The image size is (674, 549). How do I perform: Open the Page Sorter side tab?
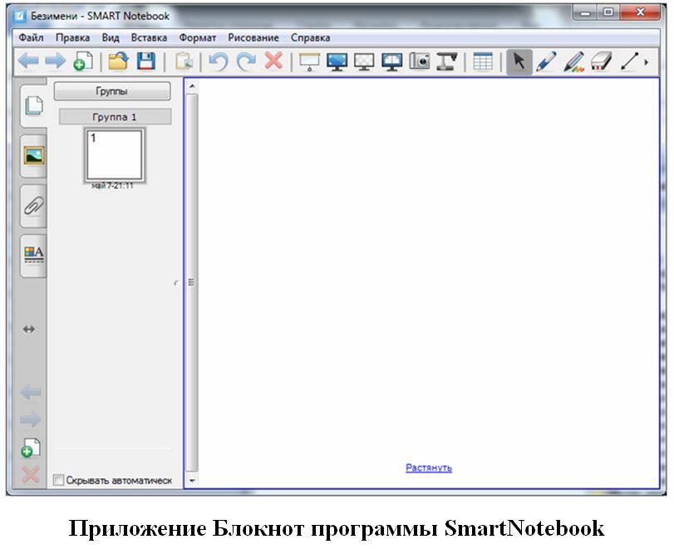coord(34,105)
